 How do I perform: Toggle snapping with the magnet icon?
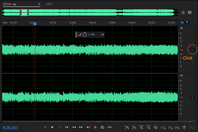(x=182, y=23)
